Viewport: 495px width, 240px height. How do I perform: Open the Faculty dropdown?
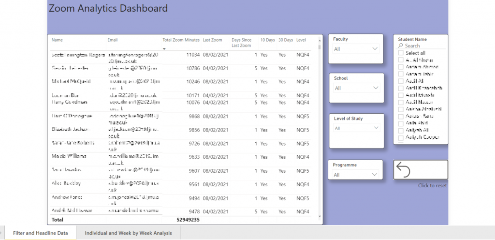[x=356, y=49]
